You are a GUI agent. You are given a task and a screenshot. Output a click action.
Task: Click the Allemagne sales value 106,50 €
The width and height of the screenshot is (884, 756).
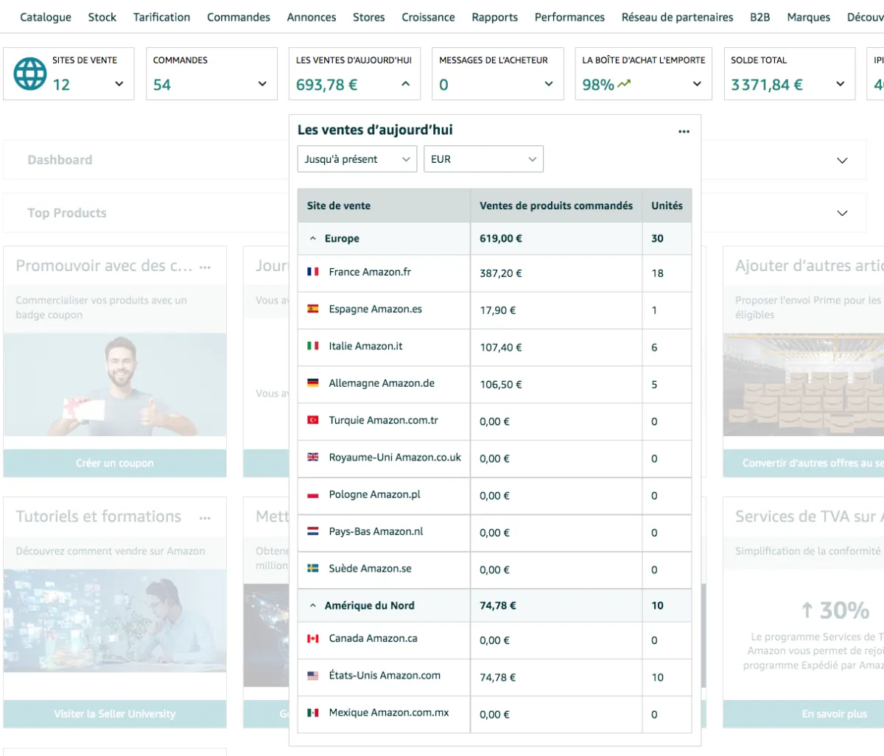(x=501, y=385)
